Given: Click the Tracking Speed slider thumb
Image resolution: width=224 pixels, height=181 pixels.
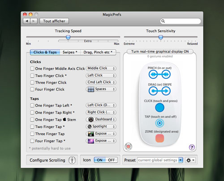Looking at the screenshot, I should pyautogui.click(x=68, y=37).
